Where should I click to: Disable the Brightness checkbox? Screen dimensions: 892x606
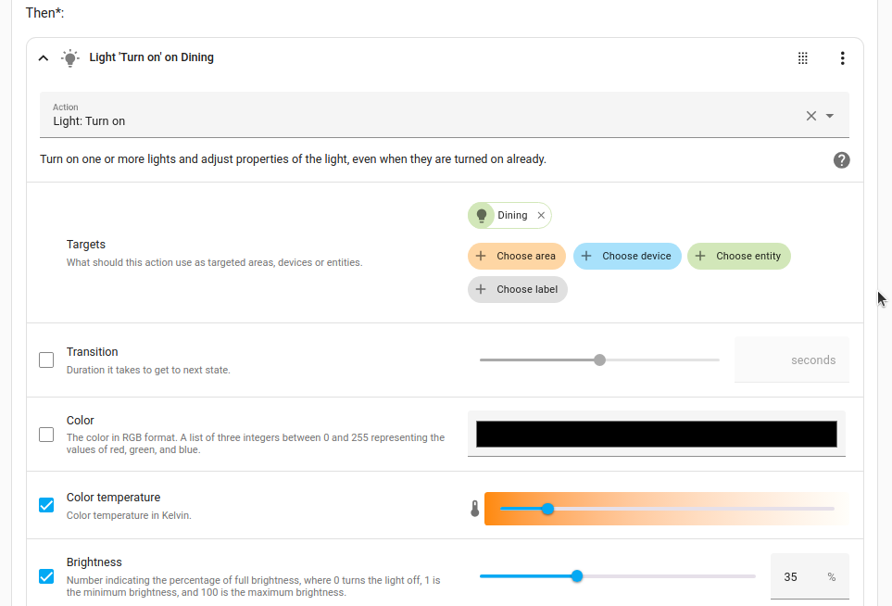(46, 576)
